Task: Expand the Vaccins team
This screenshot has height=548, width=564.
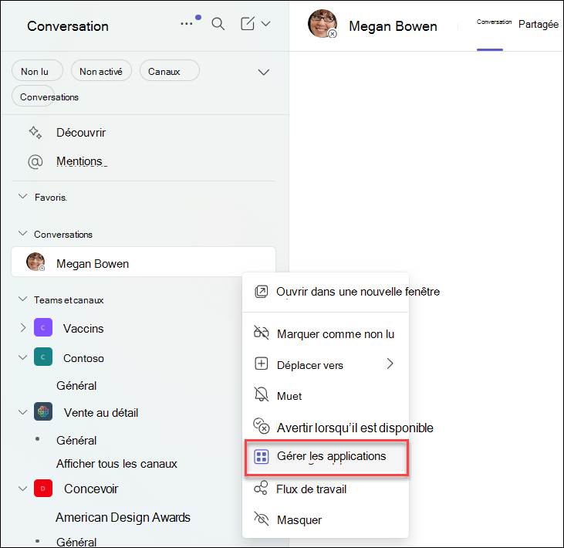Action: (22, 328)
